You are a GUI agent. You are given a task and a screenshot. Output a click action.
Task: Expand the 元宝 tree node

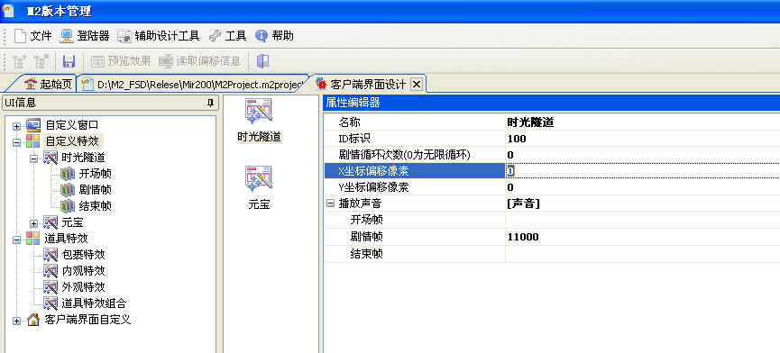tap(33, 223)
